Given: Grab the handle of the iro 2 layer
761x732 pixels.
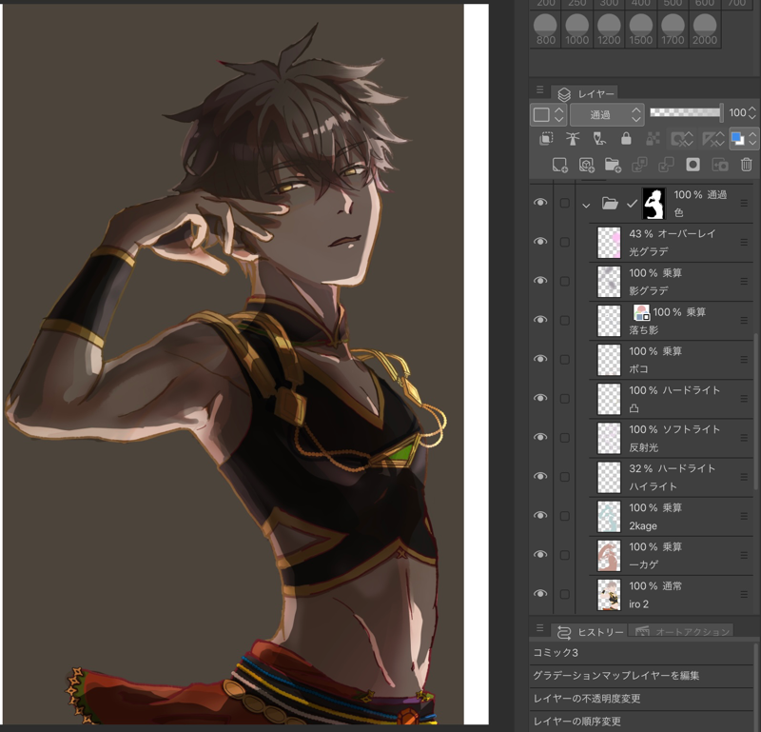Looking at the screenshot, I should (x=744, y=594).
